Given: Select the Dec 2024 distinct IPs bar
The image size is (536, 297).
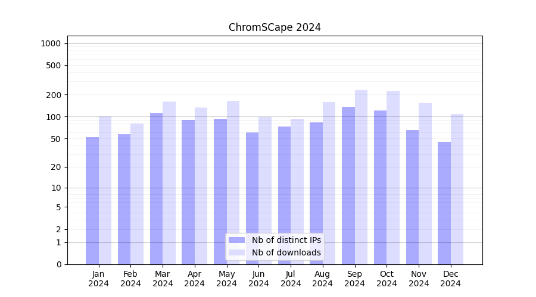Looking at the screenshot, I should coord(444,203).
